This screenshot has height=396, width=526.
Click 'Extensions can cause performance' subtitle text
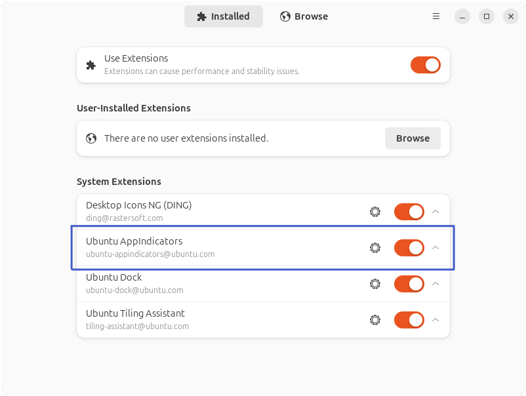tap(202, 71)
